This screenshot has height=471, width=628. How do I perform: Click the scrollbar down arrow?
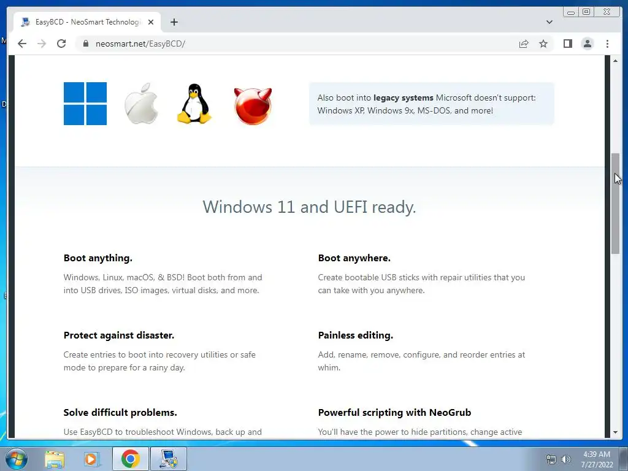pos(615,432)
